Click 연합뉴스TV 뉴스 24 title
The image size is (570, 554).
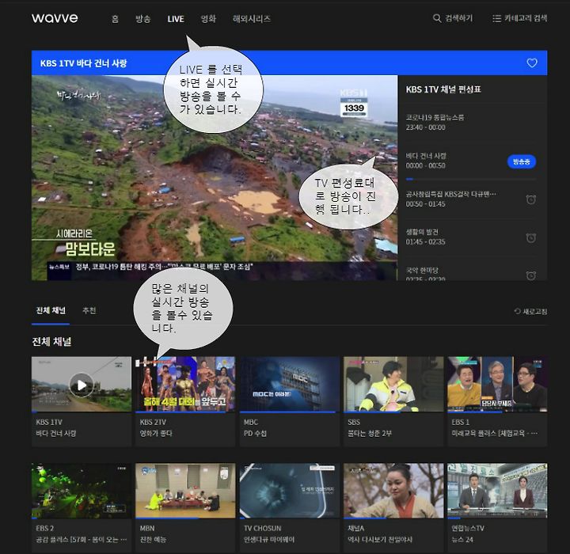[x=462, y=540]
